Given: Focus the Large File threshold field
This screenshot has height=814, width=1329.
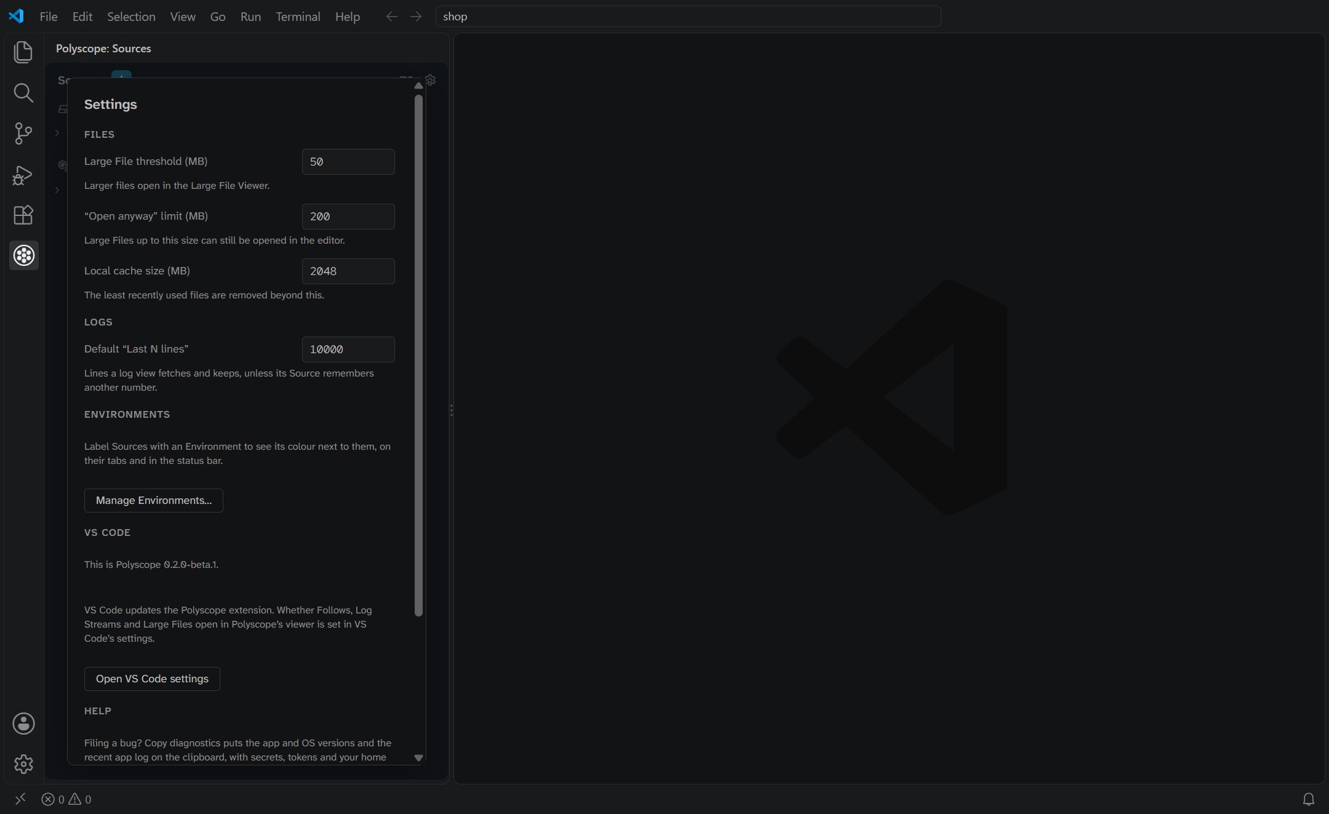Looking at the screenshot, I should [348, 162].
